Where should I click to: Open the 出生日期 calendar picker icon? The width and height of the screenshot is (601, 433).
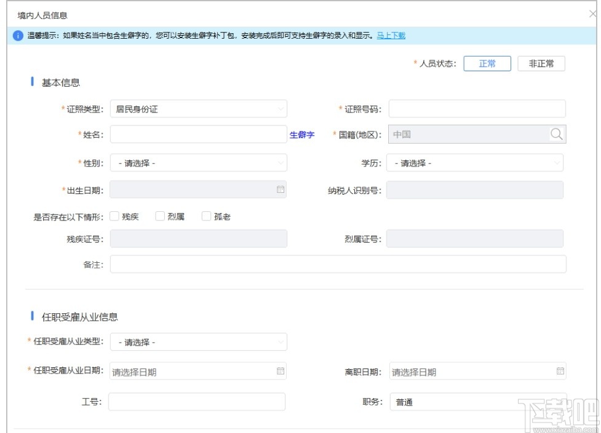[x=280, y=189]
